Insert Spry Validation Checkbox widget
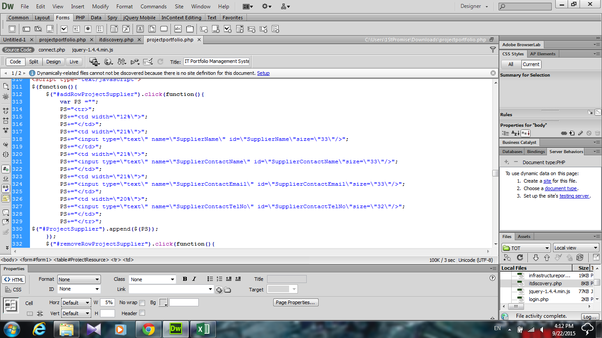602x338 pixels. [228, 29]
